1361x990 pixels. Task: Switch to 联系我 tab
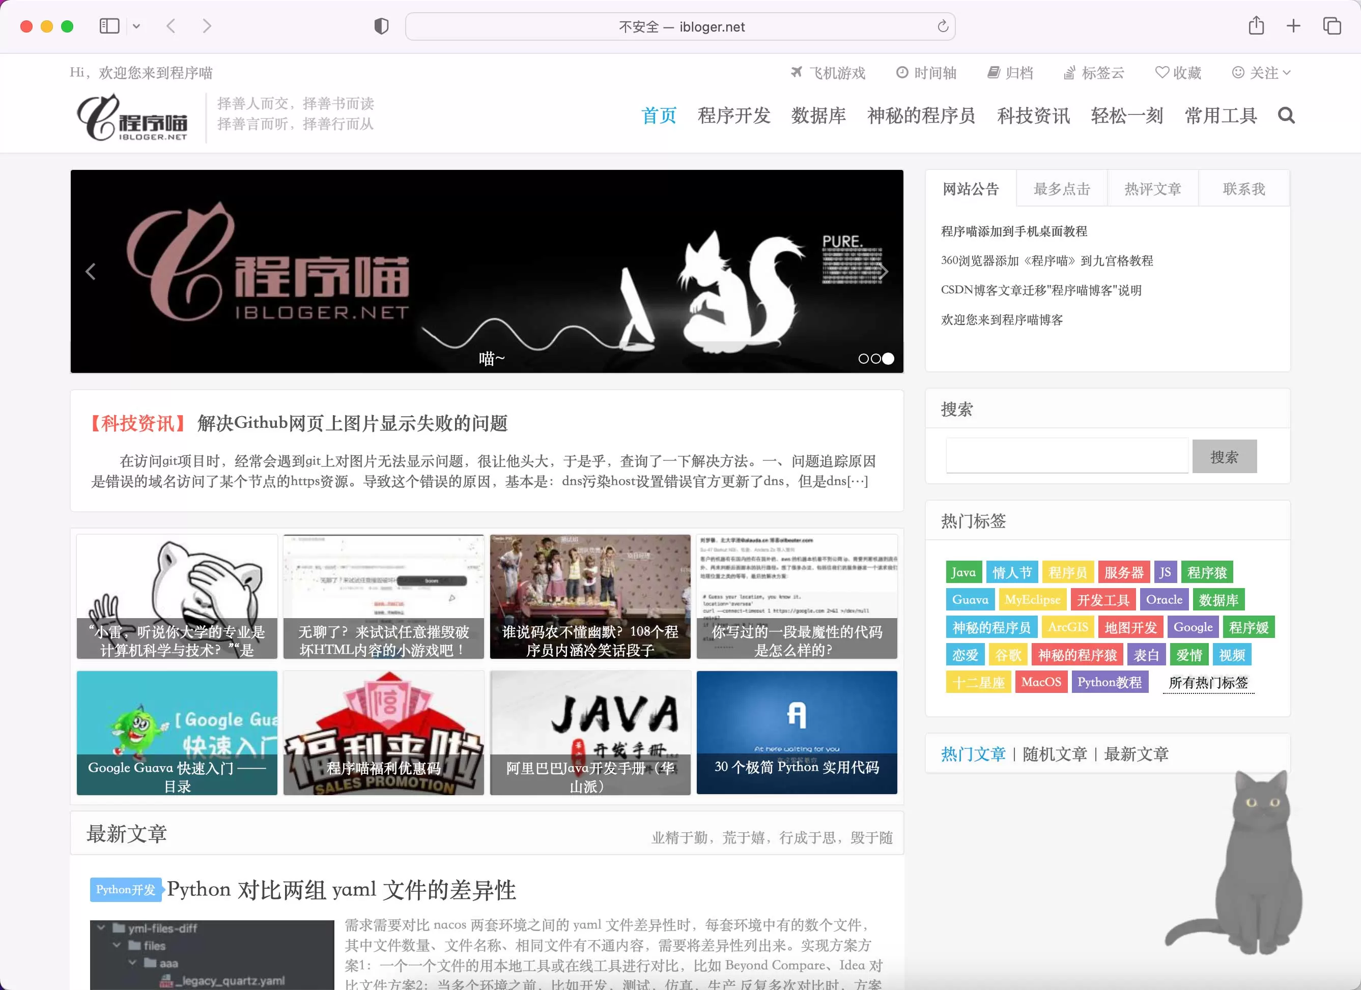[1243, 189]
